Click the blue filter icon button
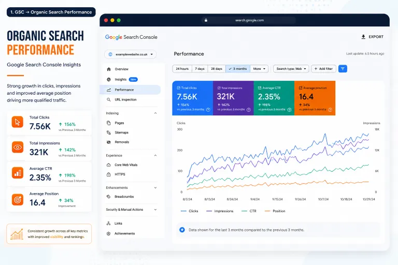The width and height of the screenshot is (398, 265). click(x=343, y=69)
